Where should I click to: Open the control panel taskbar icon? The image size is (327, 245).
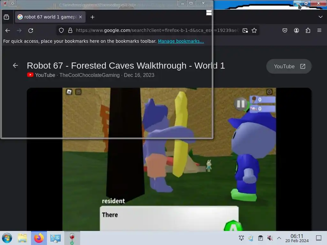tap(56, 238)
